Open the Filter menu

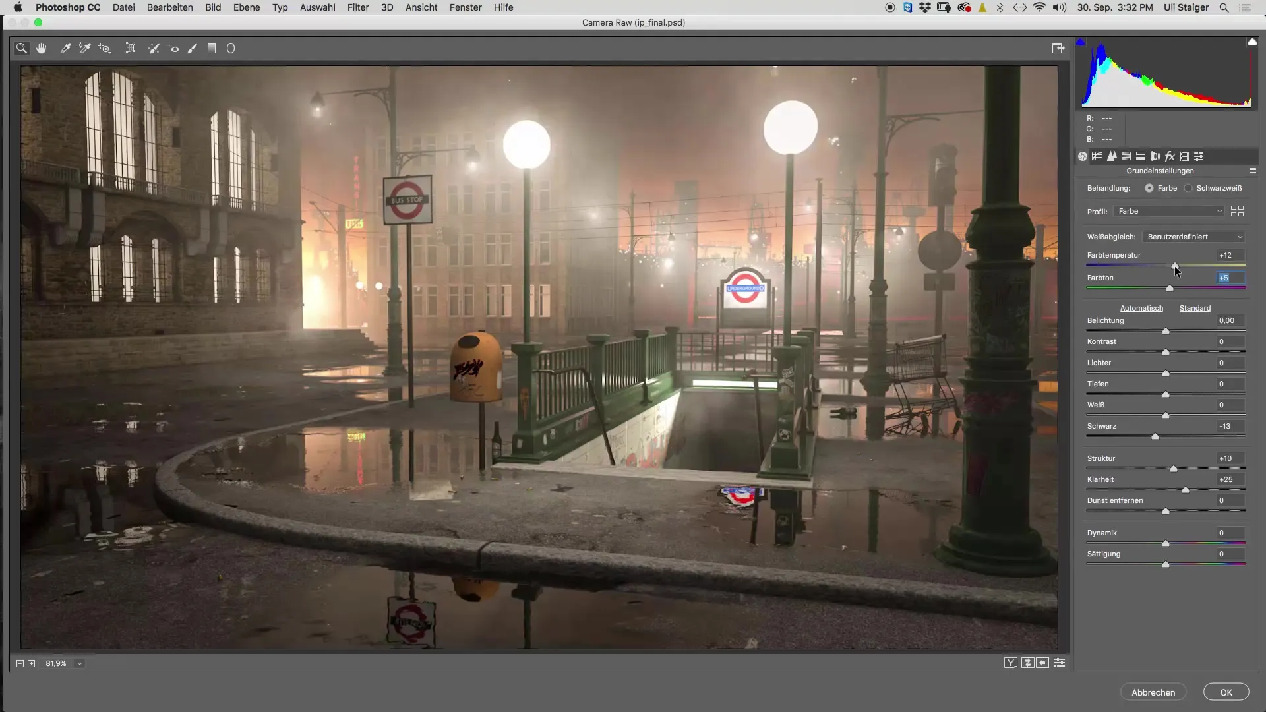click(x=358, y=7)
